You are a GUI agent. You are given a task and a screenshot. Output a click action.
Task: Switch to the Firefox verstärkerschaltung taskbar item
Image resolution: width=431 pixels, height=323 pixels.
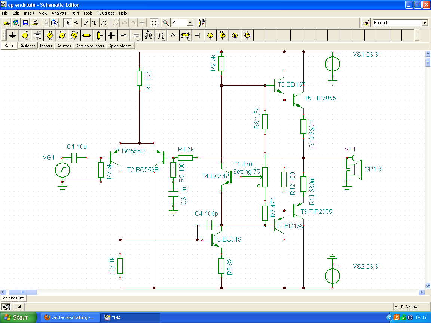[70, 317]
